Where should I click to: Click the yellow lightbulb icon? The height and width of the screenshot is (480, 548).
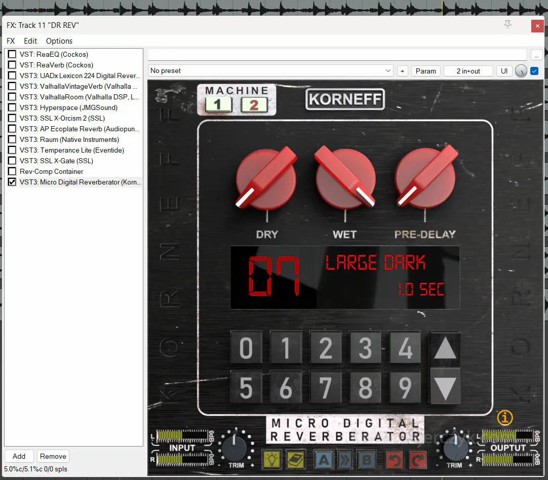[272, 459]
